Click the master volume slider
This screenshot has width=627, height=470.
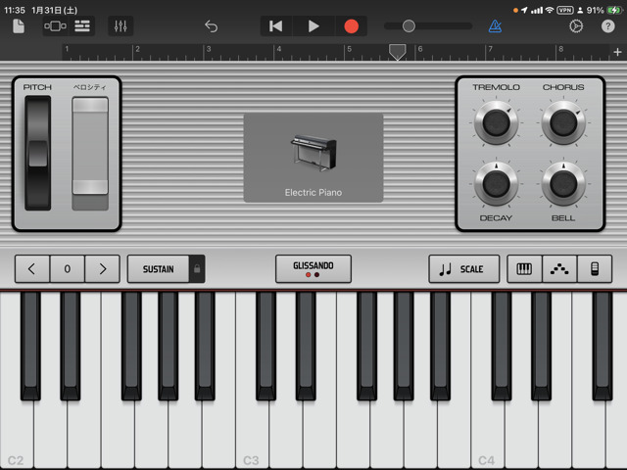click(x=409, y=26)
